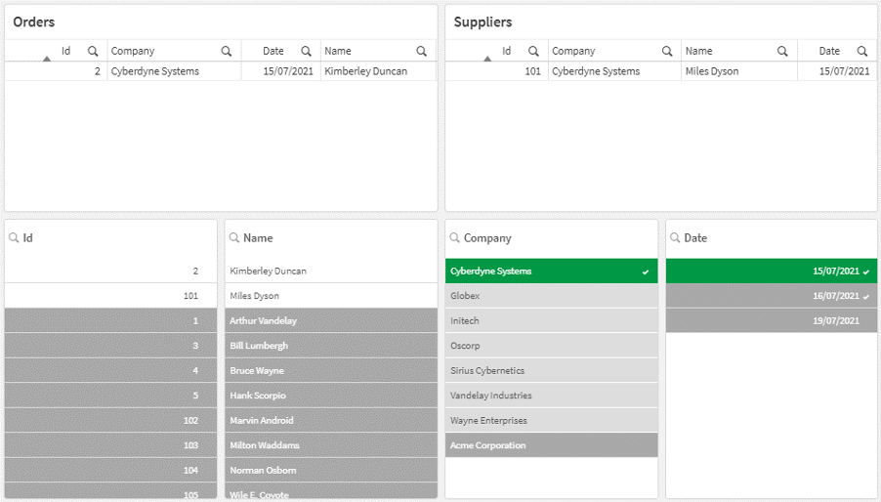Select Sirius Cybernetics in Company filter
Image resolution: width=881 pixels, height=502 pixels.
[551, 370]
